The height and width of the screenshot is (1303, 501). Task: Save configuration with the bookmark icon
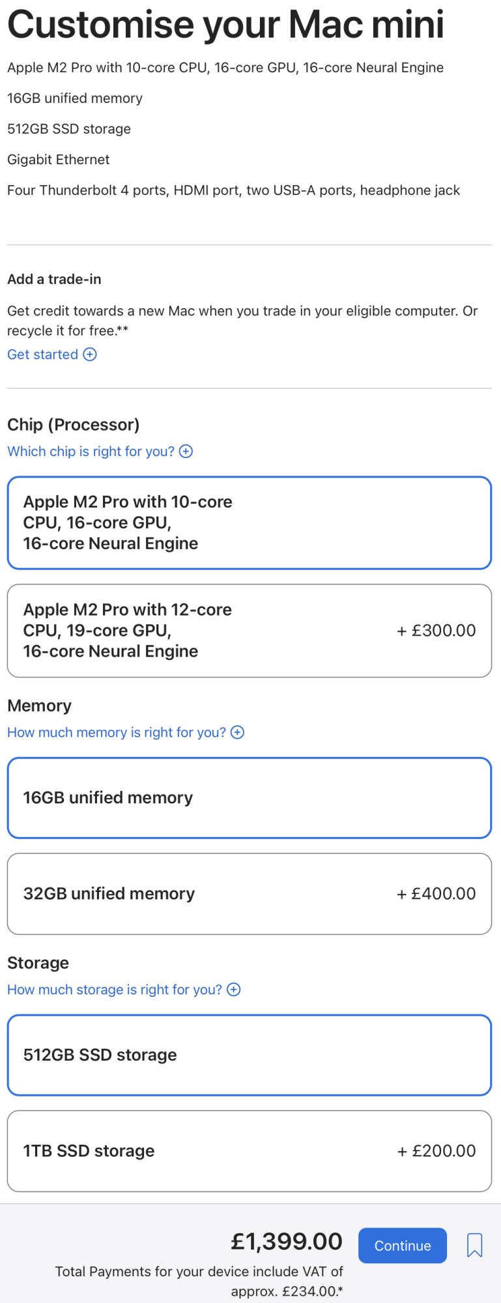(475, 1245)
